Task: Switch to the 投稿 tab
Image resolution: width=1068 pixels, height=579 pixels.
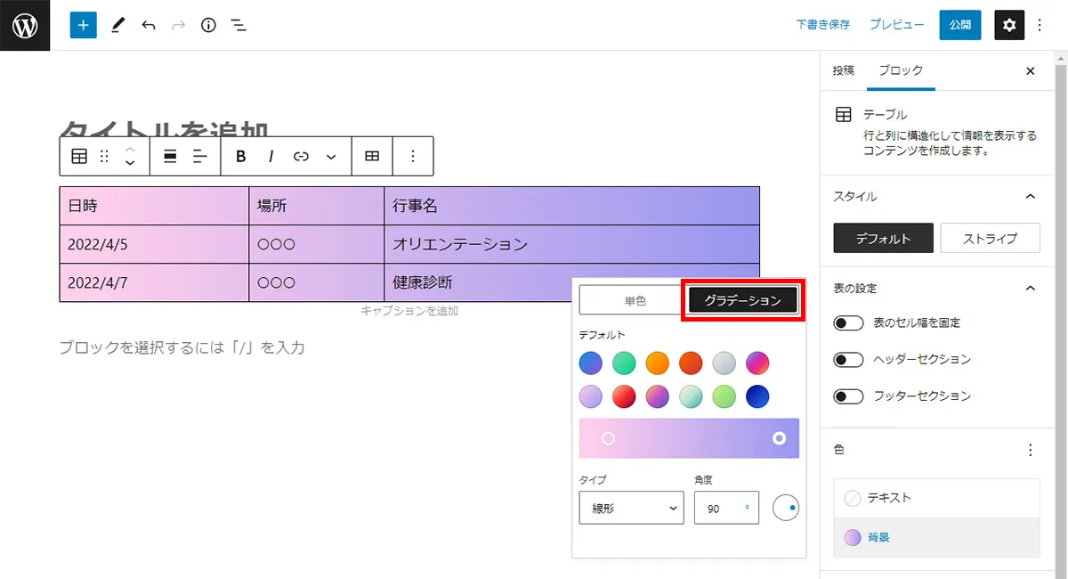Action: point(843,70)
